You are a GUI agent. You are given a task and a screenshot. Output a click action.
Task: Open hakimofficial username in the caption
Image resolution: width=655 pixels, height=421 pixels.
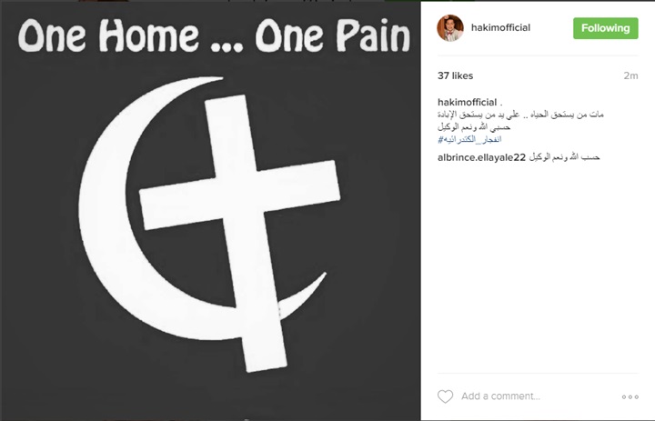467,103
